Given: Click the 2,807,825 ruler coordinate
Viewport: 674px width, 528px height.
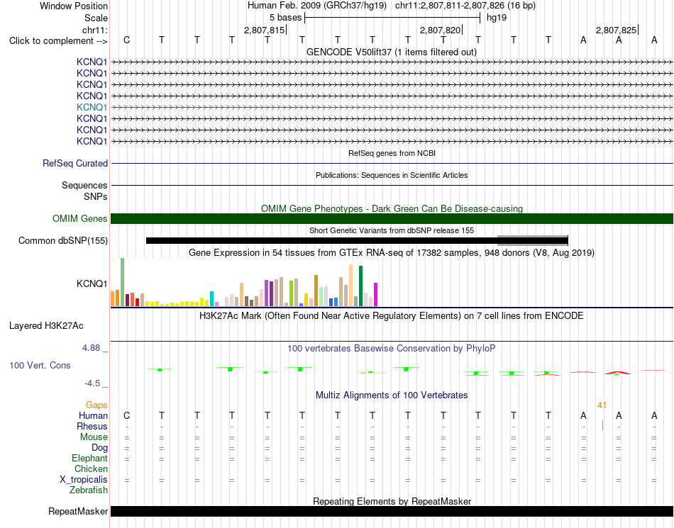Looking at the screenshot, I should (x=616, y=30).
